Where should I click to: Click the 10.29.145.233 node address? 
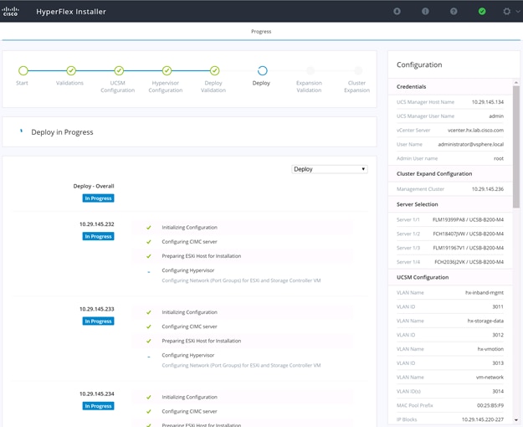click(x=97, y=309)
